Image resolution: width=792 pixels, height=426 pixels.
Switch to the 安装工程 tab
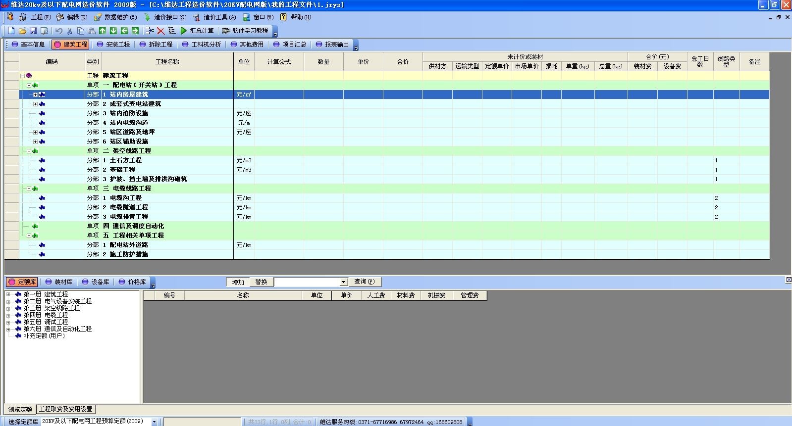point(113,45)
